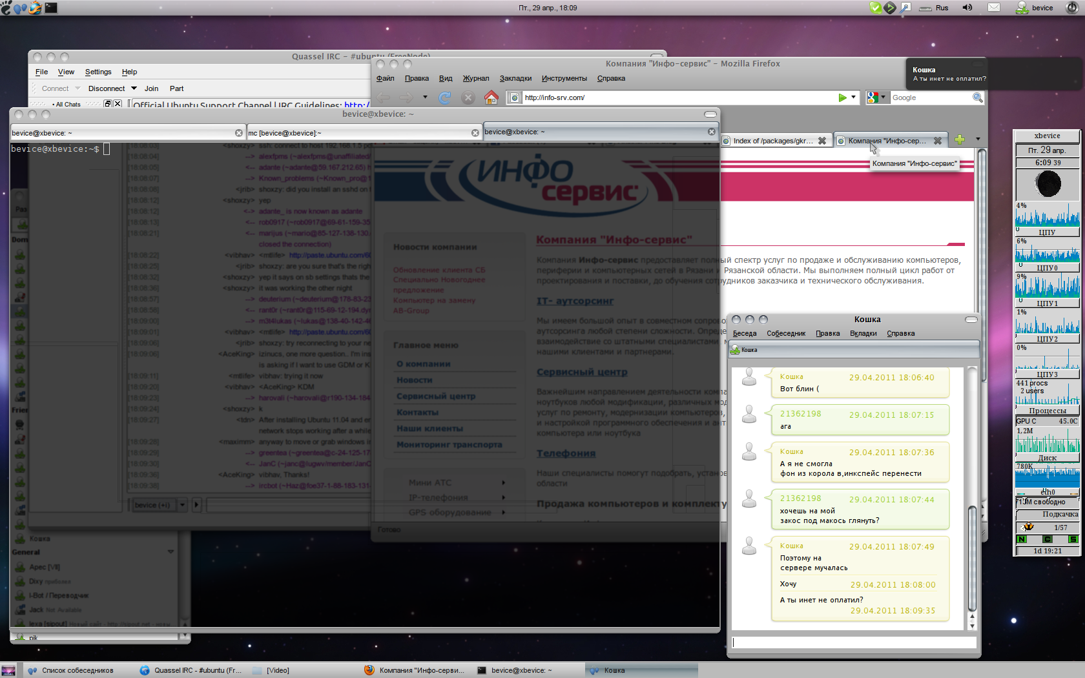Click the green checkmark tray icon
1085x678 pixels.
tap(875, 8)
